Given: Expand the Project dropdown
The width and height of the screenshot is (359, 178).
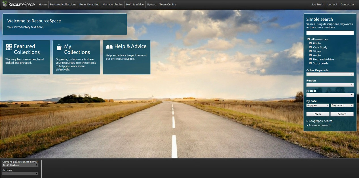Looking at the screenshot, I should (x=330, y=95).
